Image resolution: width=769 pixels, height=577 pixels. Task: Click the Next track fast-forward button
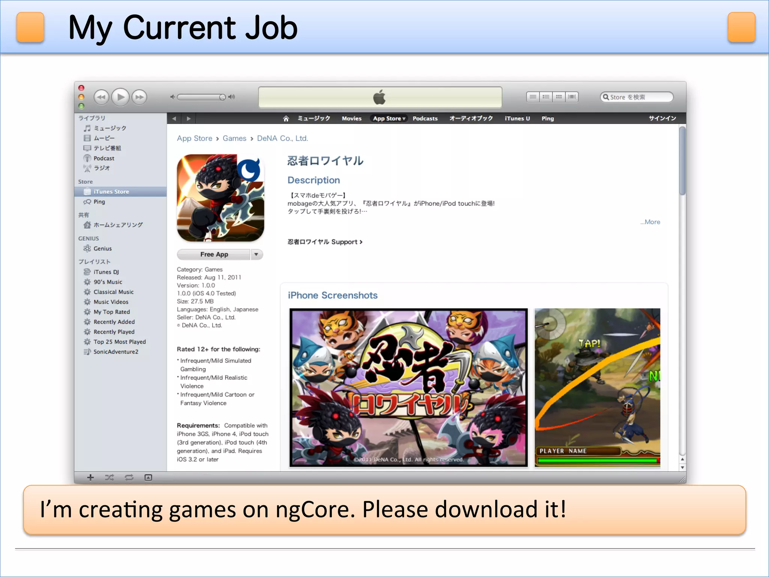pyautogui.click(x=139, y=97)
